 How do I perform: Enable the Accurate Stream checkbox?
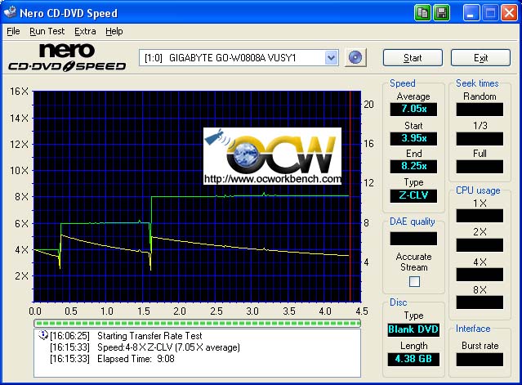(x=414, y=282)
